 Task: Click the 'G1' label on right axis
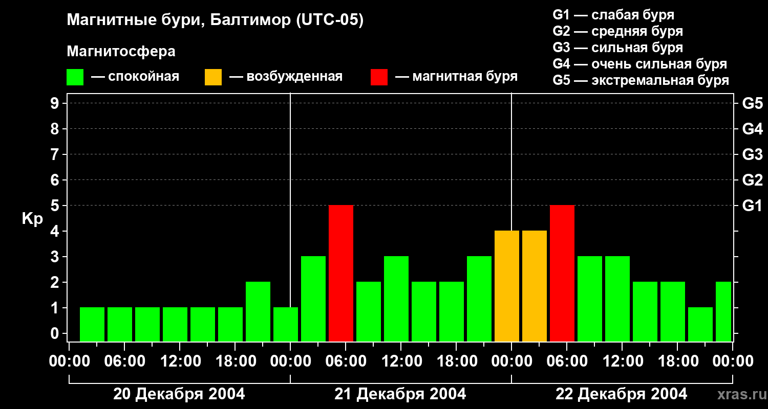click(752, 206)
